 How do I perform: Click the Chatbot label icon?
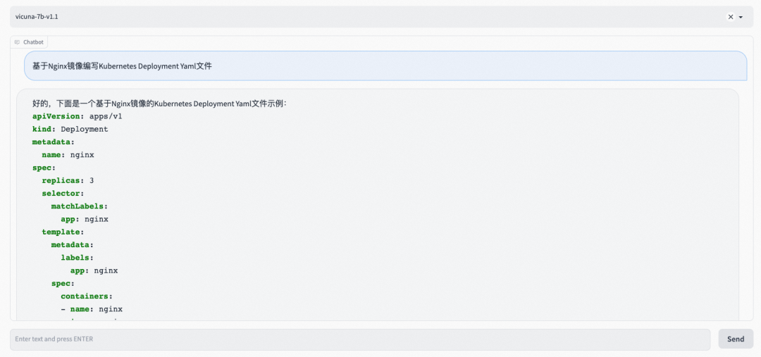point(18,42)
